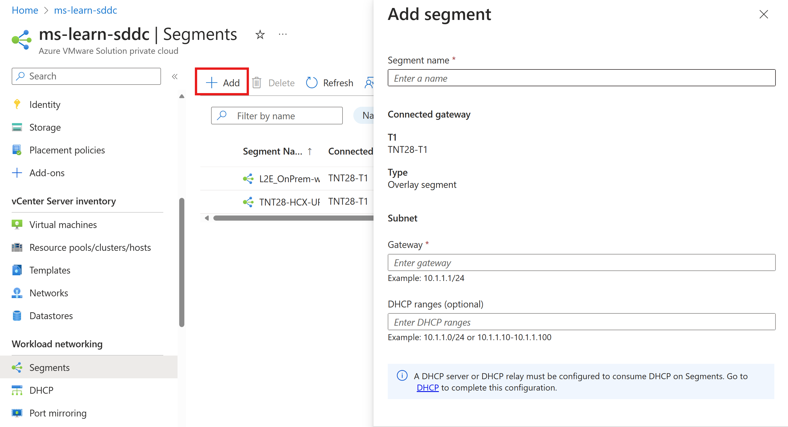Select the Segments sidebar item

(49, 367)
